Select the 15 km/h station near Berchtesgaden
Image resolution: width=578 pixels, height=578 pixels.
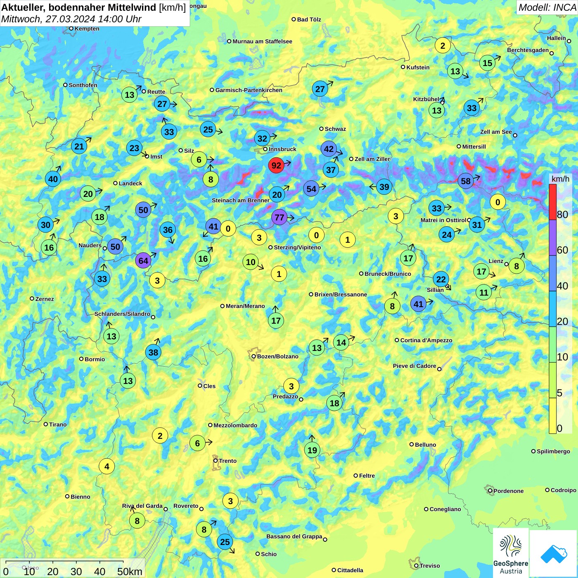[488, 63]
